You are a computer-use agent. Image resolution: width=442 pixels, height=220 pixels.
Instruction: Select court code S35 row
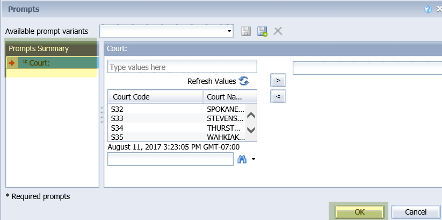click(177, 137)
